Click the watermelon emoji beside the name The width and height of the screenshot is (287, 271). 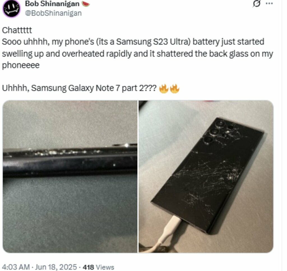point(85,4)
